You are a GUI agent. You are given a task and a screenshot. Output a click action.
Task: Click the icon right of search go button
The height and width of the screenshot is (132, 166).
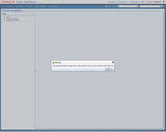point(164,6)
